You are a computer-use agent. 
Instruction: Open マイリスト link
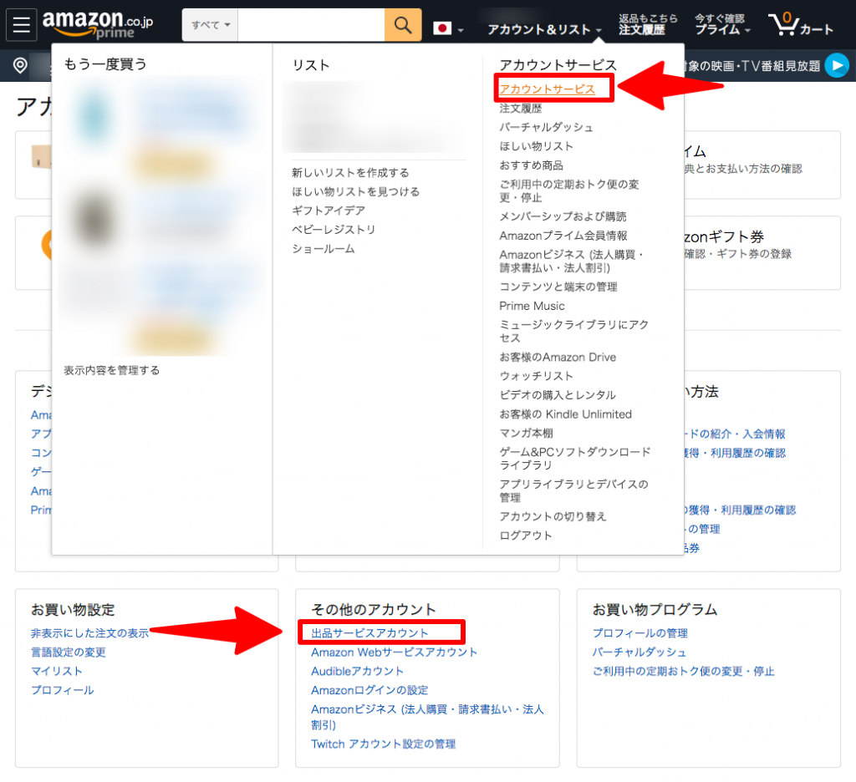pos(56,671)
